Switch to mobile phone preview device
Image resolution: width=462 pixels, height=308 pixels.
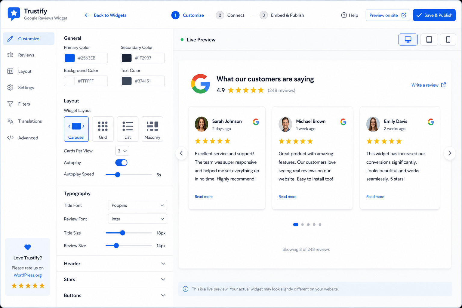pos(448,39)
